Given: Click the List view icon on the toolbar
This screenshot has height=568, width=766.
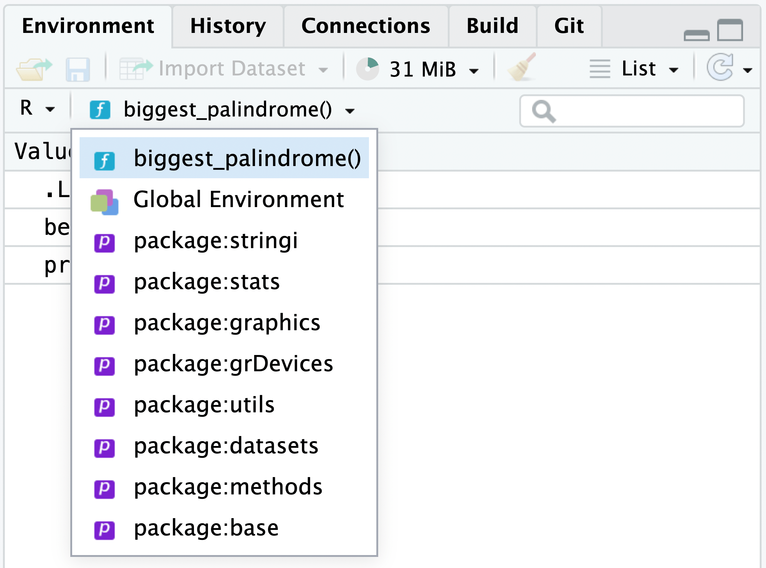Looking at the screenshot, I should 599,68.
